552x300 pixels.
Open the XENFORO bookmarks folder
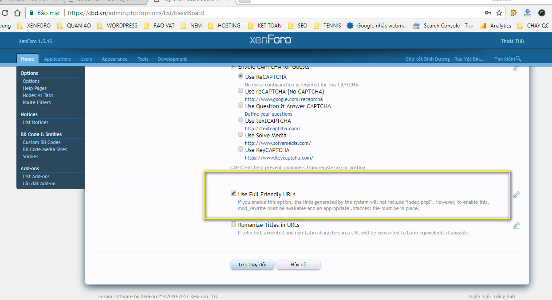pyautogui.click(x=35, y=26)
